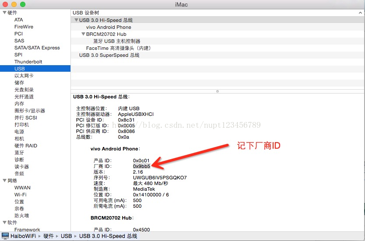Screen dimensions: 365x241
Task: Click driver value AppleUSBXHCI
Action: 136,114
